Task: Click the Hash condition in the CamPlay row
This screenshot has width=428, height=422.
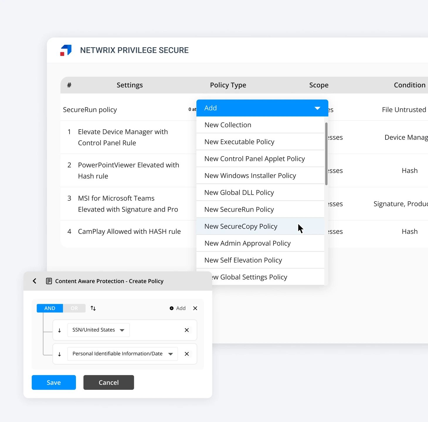Action: pyautogui.click(x=410, y=232)
